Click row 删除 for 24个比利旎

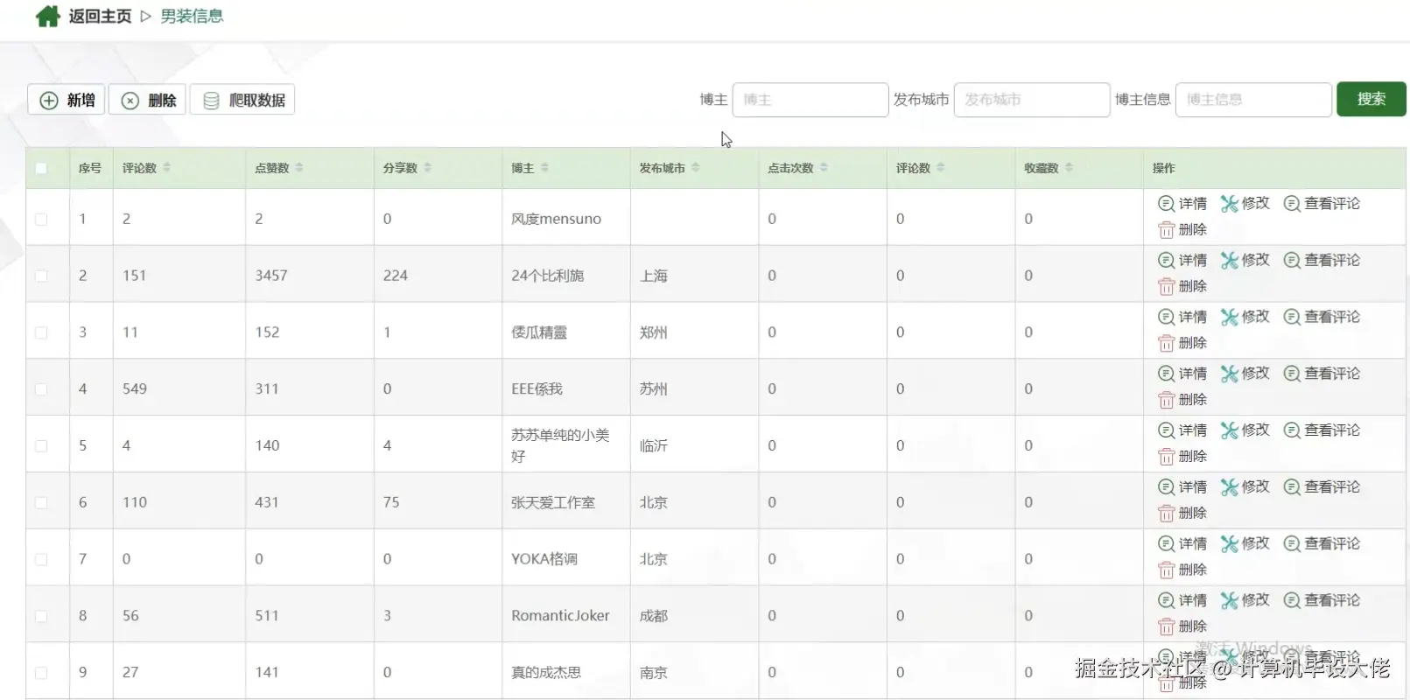(x=1182, y=287)
